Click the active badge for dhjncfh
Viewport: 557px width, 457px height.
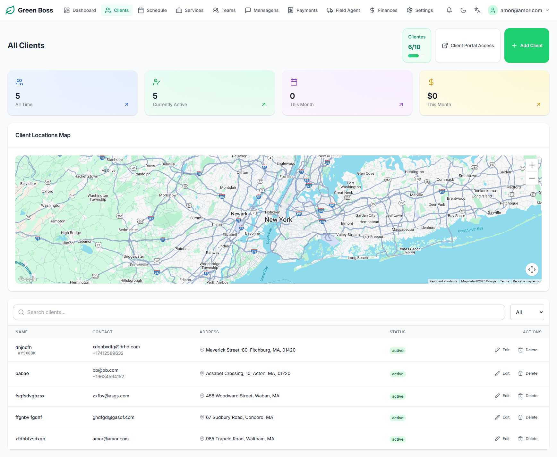[398, 351]
